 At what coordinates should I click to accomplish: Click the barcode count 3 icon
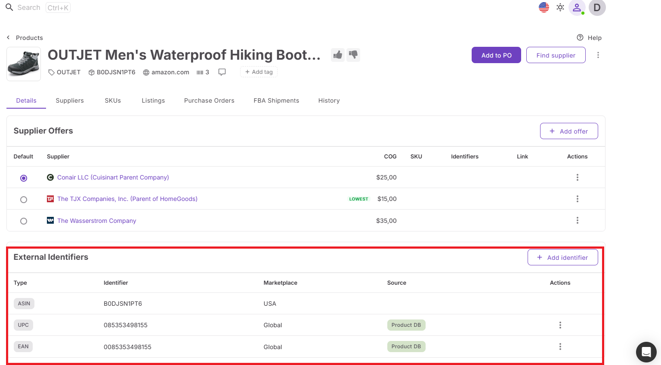click(203, 72)
